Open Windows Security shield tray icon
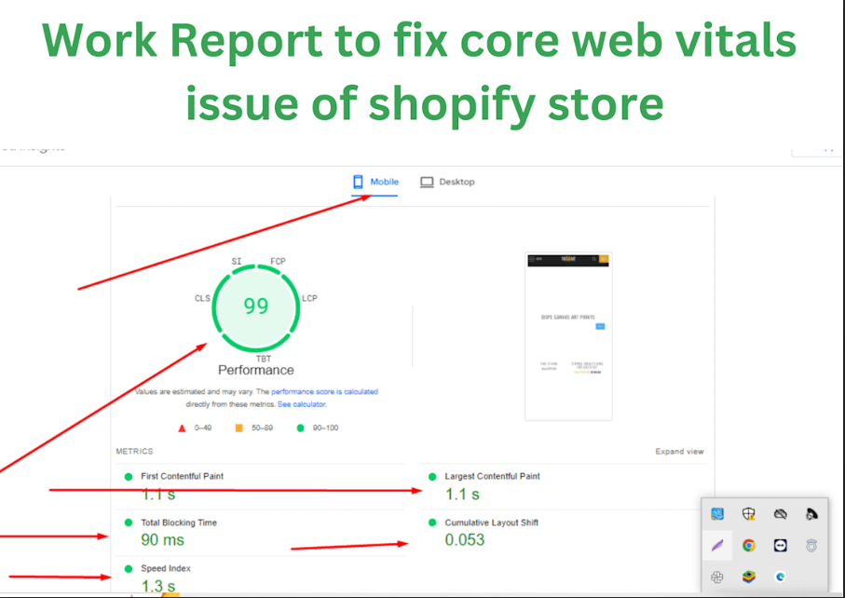The image size is (845, 598). coord(748,514)
